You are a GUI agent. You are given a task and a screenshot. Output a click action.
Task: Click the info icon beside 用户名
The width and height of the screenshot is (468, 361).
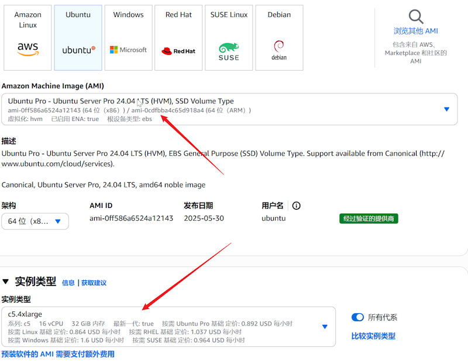296,206
